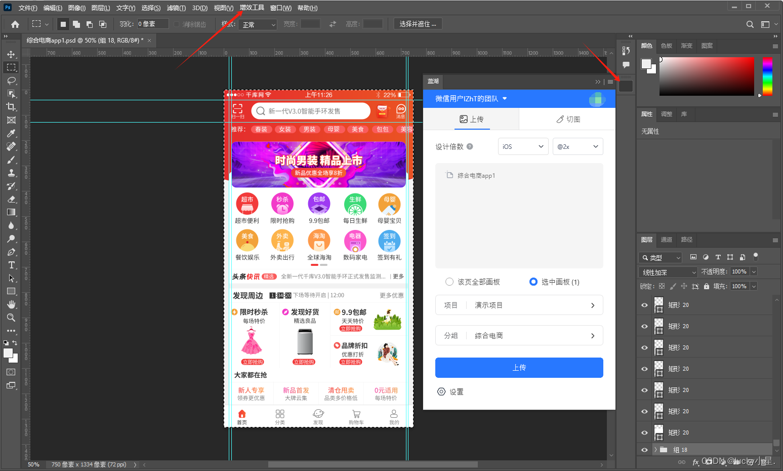Open the Comments panel icon
Image resolution: width=783 pixels, height=471 pixels.
tap(626, 65)
